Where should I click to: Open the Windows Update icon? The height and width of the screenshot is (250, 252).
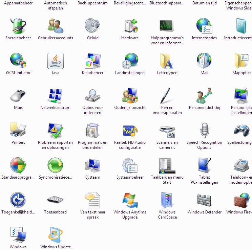(x=56, y=235)
